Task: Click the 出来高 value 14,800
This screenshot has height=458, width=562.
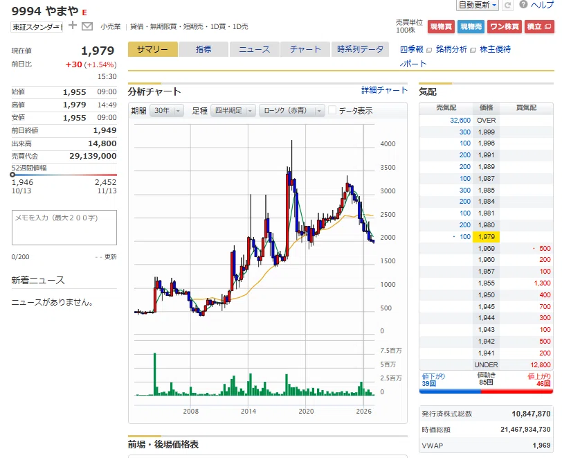Action: [102, 143]
